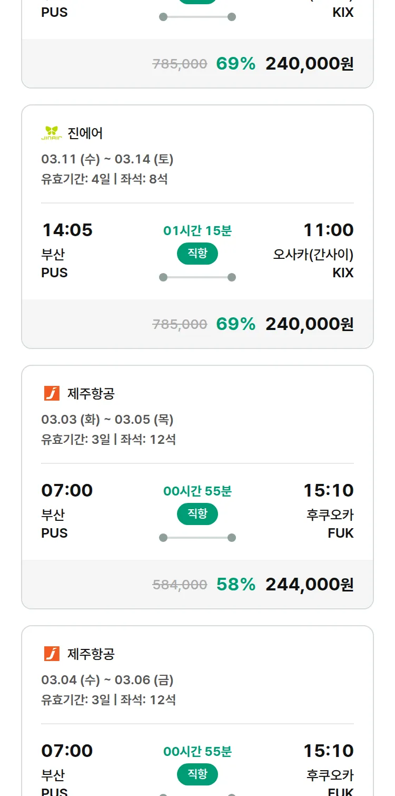Tap the 69% discount on the Jin Air card

coord(235,324)
